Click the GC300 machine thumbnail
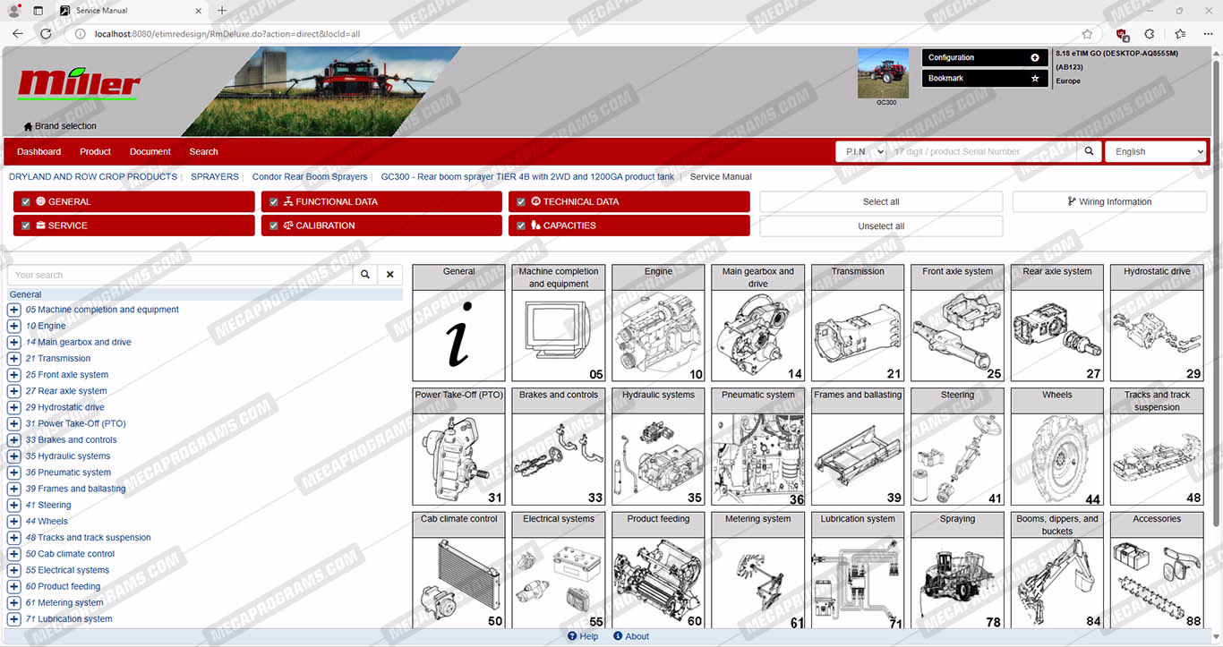Image resolution: width=1223 pixels, height=647 pixels. (883, 73)
